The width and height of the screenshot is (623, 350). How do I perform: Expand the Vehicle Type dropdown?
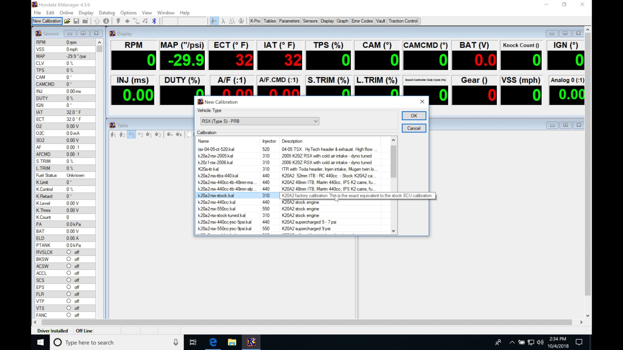(x=315, y=121)
